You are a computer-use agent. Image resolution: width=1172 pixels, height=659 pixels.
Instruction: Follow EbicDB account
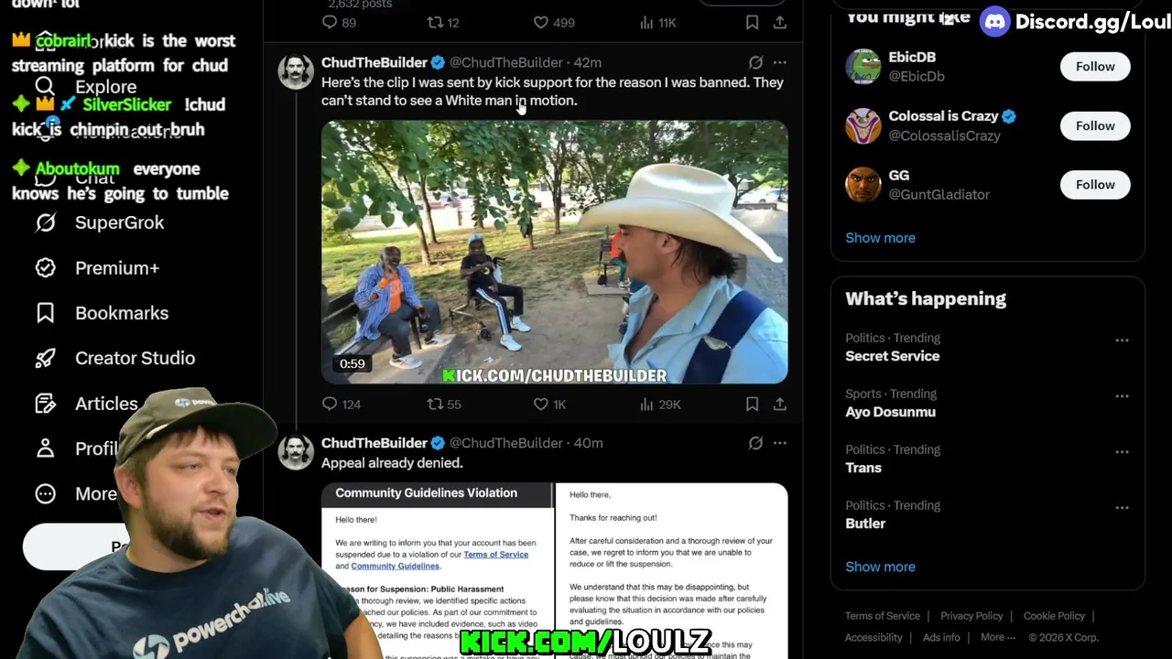coord(1095,66)
